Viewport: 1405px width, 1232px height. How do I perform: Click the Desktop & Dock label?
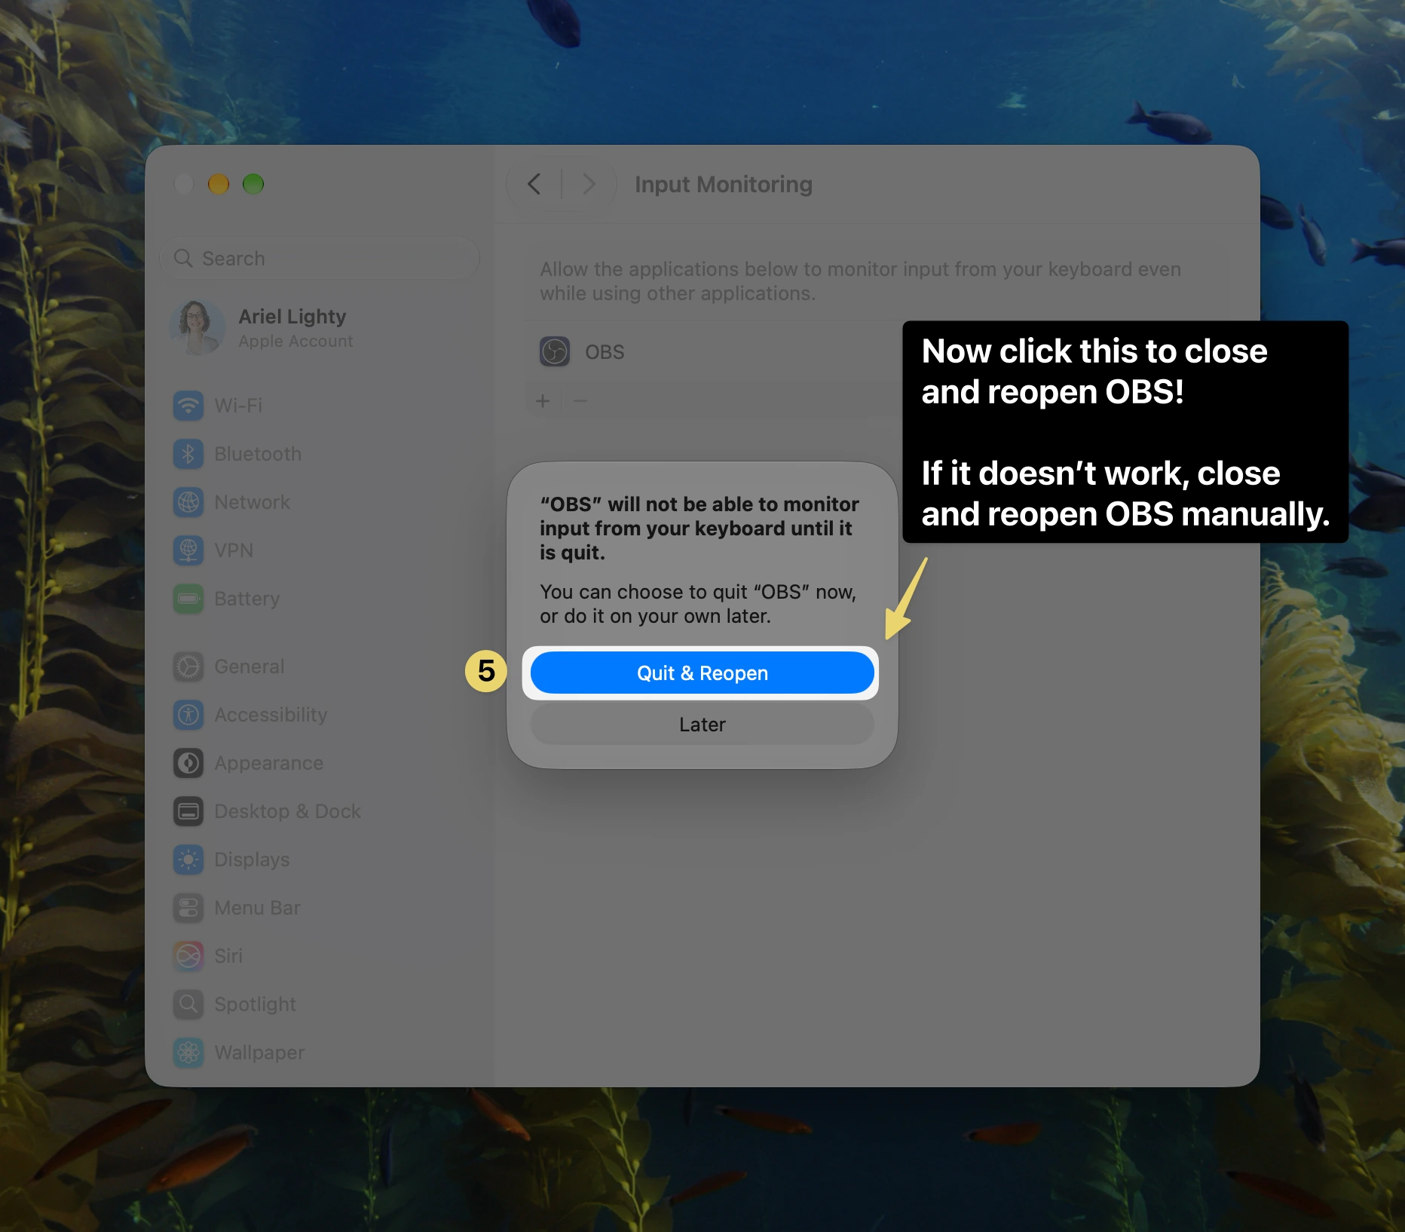tap(287, 811)
